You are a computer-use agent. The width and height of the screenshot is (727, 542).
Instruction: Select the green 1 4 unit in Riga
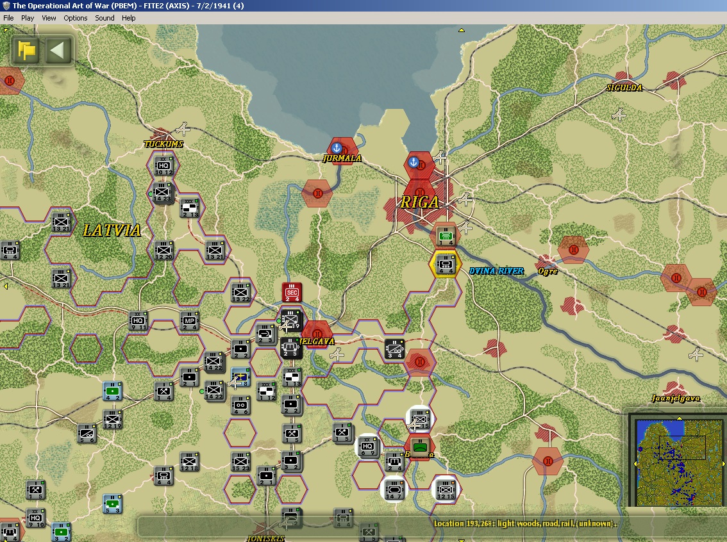tap(446, 236)
